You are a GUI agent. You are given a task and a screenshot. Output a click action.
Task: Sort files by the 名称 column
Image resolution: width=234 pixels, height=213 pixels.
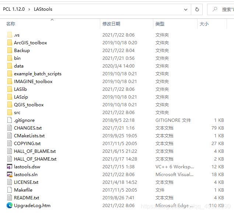coord(11,24)
